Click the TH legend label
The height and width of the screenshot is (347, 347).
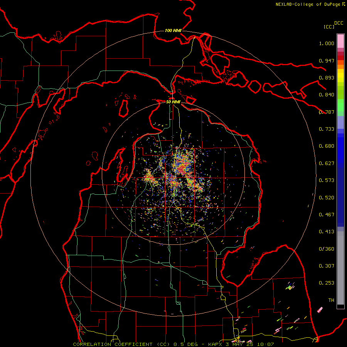click(x=331, y=300)
